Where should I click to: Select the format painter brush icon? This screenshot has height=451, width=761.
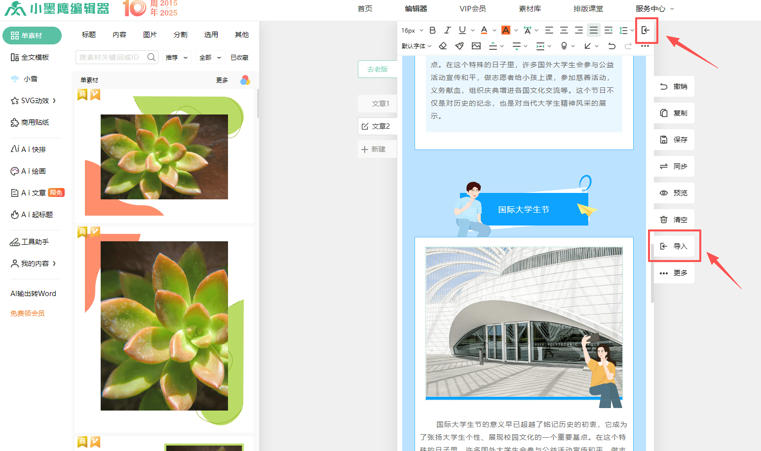point(459,46)
